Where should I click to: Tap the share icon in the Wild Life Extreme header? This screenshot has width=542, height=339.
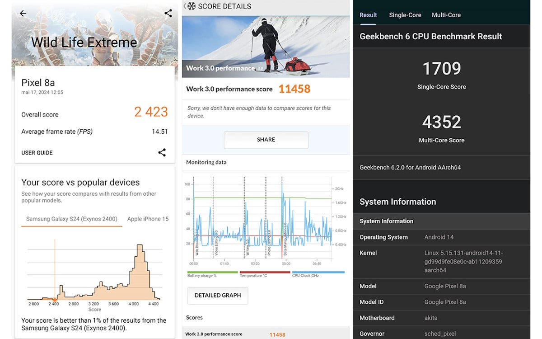(x=168, y=13)
